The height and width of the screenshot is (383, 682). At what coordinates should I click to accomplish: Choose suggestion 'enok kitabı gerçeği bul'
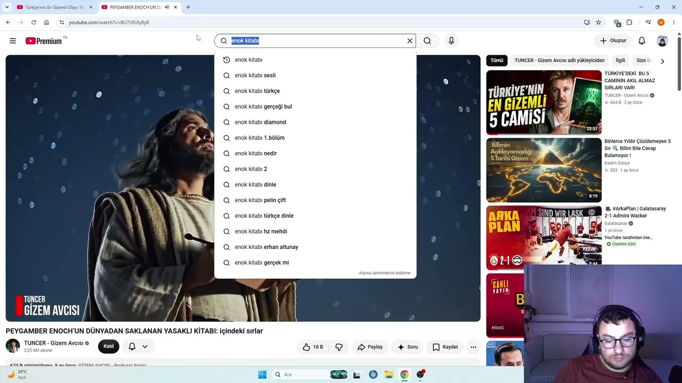coord(315,106)
